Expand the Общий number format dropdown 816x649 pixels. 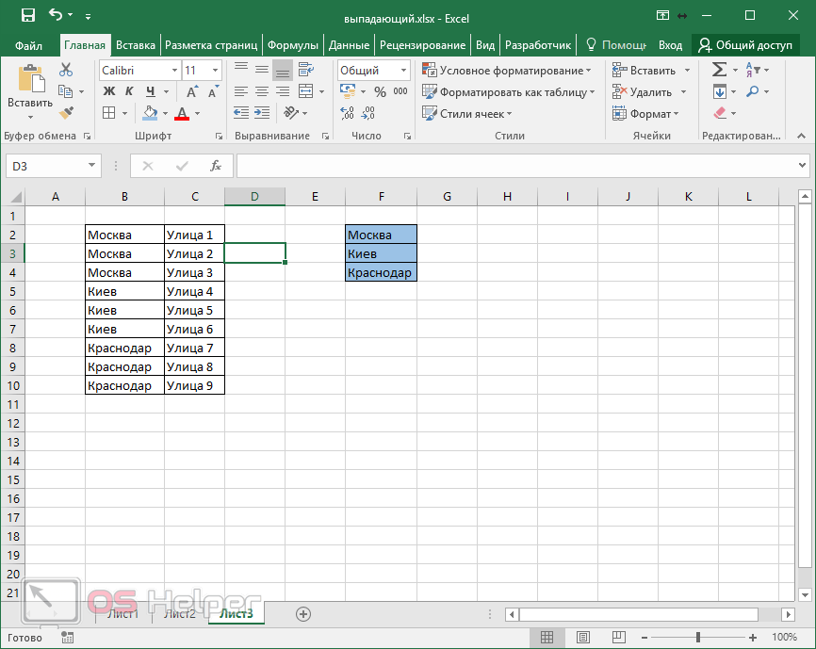(404, 71)
